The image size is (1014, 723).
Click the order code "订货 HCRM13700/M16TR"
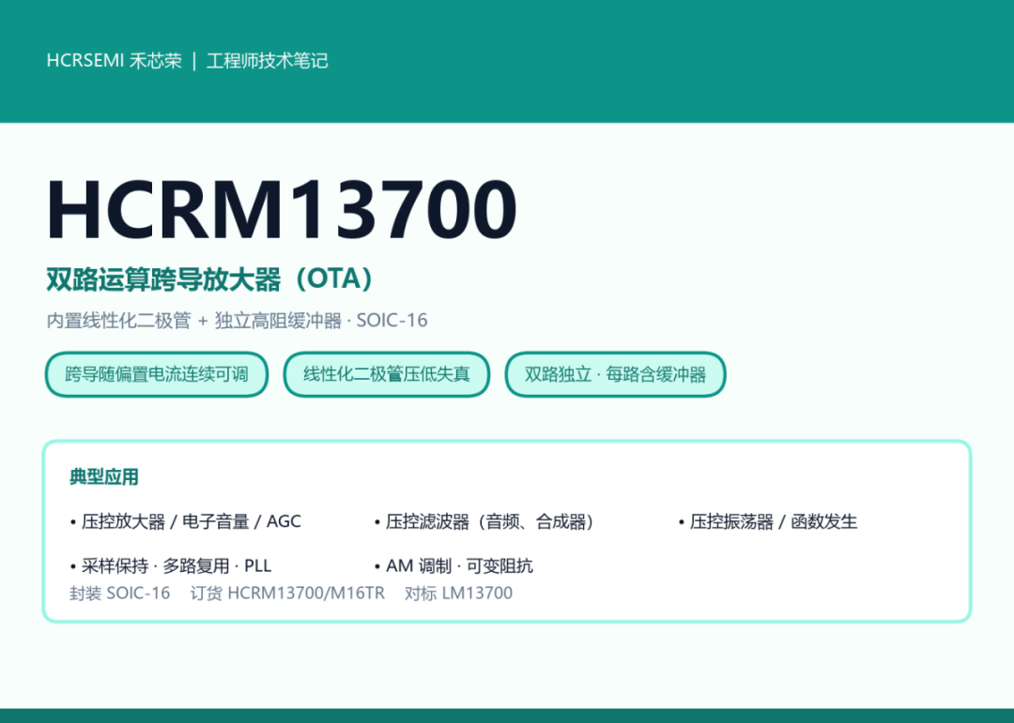pos(287,594)
